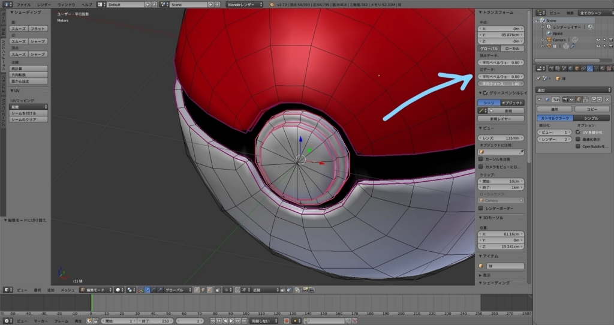Click the 平均クリース slider field
Screen dimensions: 614x325
point(500,84)
